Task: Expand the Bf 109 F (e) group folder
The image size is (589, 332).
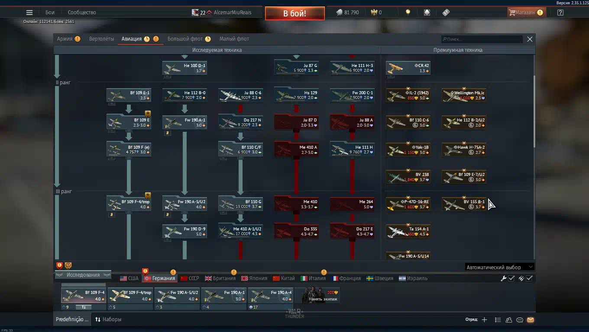Action: pyautogui.click(x=129, y=150)
